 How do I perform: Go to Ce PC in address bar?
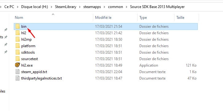pyautogui.click(x=9, y=7)
